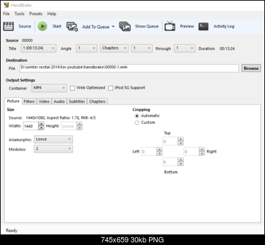Expand the Container MP4 dropdown
265x245 pixels.
click(49, 88)
